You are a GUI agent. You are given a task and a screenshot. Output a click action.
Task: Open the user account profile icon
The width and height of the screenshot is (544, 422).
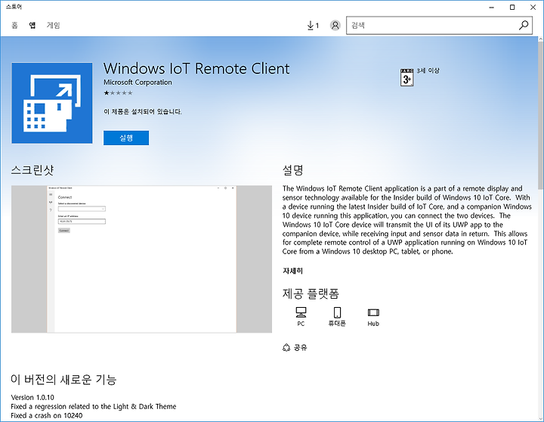click(335, 26)
